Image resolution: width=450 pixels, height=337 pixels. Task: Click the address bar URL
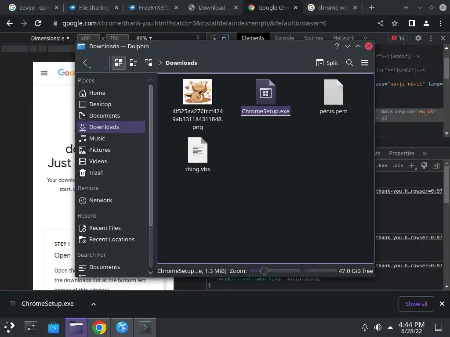tap(194, 23)
